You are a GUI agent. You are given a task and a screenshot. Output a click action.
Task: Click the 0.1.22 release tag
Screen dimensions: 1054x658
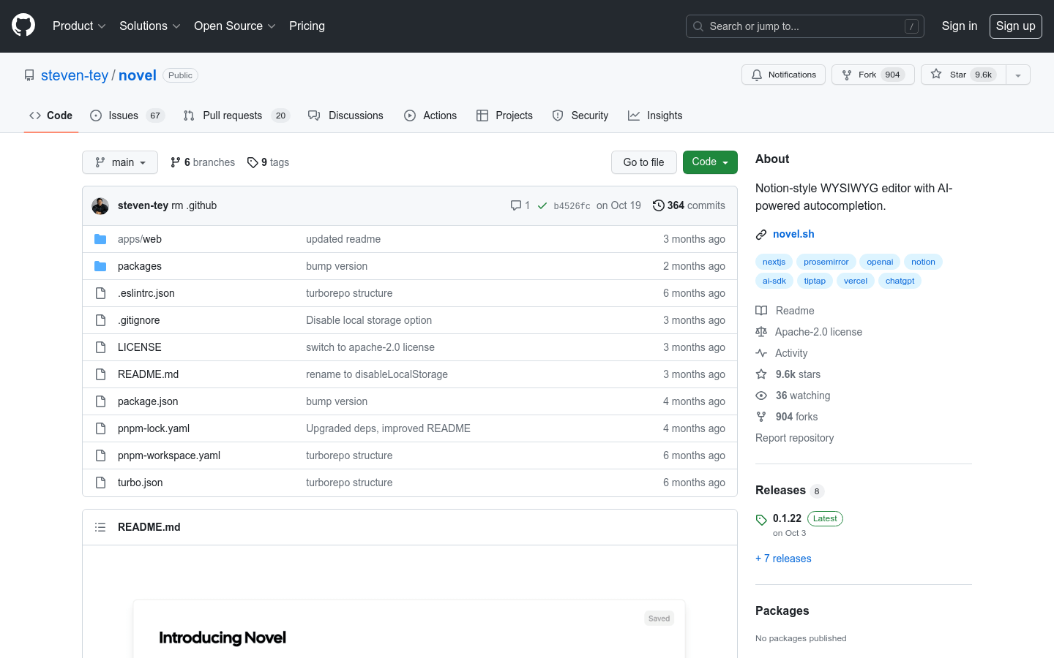tap(787, 518)
